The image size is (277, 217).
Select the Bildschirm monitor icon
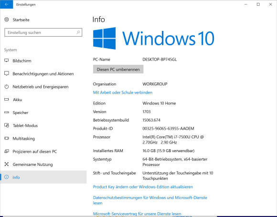7,61
